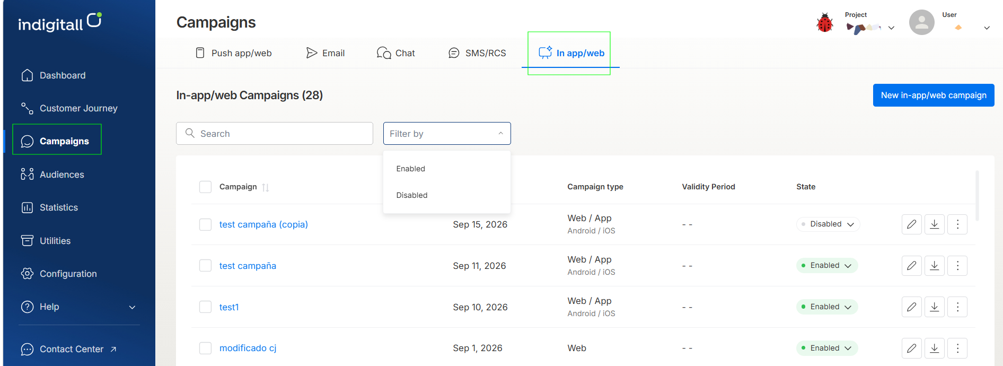Expand the User account dropdown
The width and height of the screenshot is (1003, 366).
tap(987, 28)
